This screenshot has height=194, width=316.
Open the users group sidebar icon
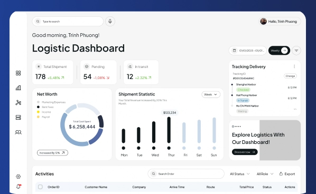(x=18, y=132)
